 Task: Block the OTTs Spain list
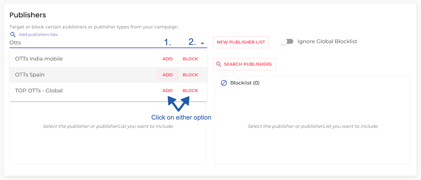click(190, 75)
